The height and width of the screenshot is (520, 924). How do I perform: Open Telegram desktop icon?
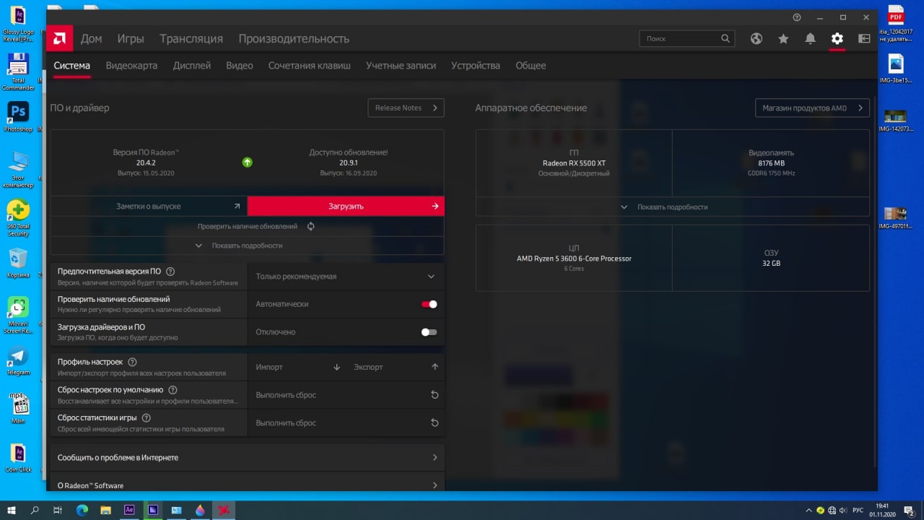(x=18, y=360)
